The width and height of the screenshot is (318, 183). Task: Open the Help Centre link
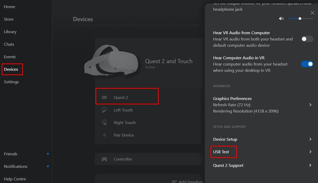click(x=15, y=179)
